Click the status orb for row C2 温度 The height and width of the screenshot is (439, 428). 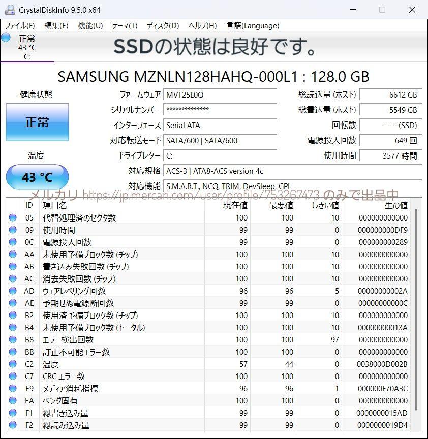point(13,364)
